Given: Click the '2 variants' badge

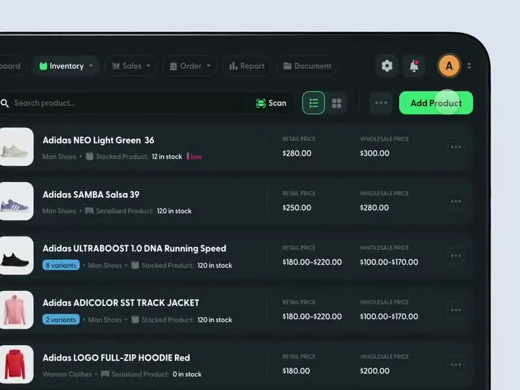Looking at the screenshot, I should click(61, 320).
